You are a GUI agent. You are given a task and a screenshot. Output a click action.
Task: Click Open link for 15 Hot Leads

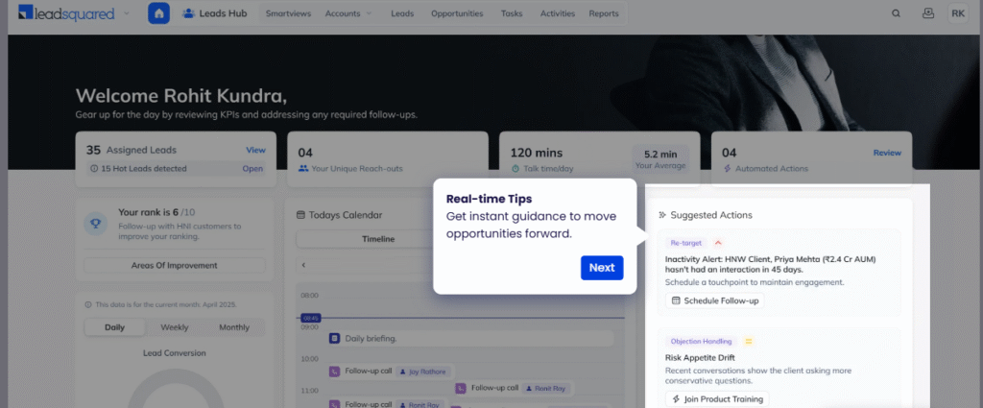point(252,169)
